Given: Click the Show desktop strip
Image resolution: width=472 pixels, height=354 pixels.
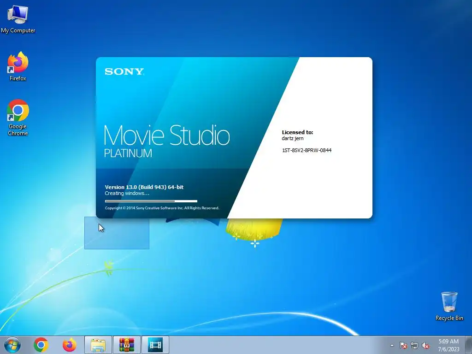Looking at the screenshot, I should point(469,345).
